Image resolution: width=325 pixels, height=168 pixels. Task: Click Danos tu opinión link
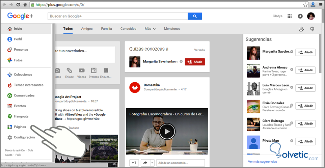pyautogui.click(x=15, y=150)
